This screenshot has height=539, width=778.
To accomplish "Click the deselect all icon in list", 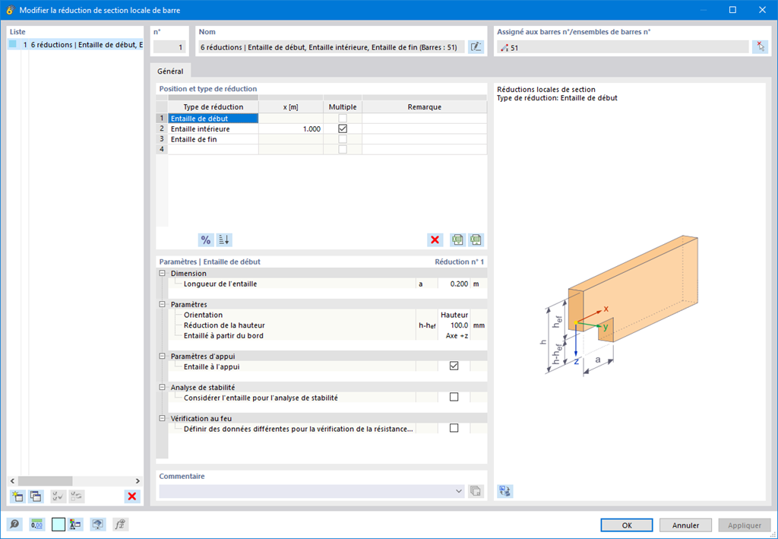I will (77, 496).
